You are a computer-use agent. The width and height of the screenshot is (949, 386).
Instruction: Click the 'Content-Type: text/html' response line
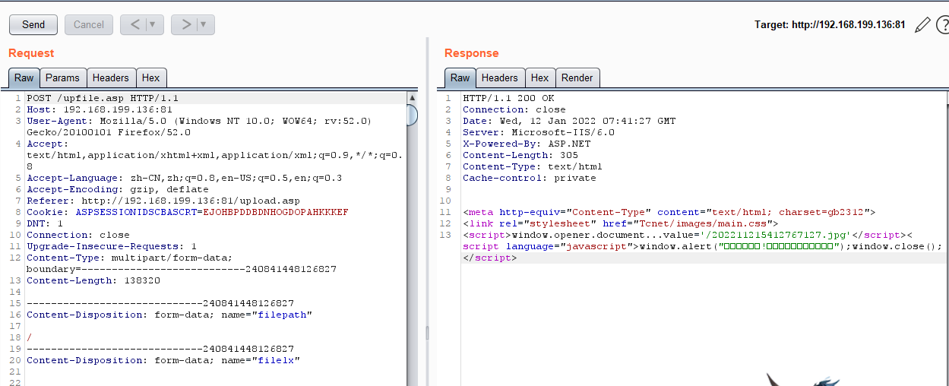[533, 166]
